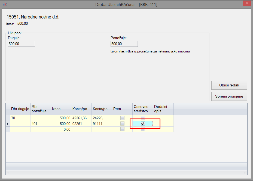Enable Osnovno sredstvo for row 70
The width and height of the screenshot is (253, 181).
tap(143, 118)
